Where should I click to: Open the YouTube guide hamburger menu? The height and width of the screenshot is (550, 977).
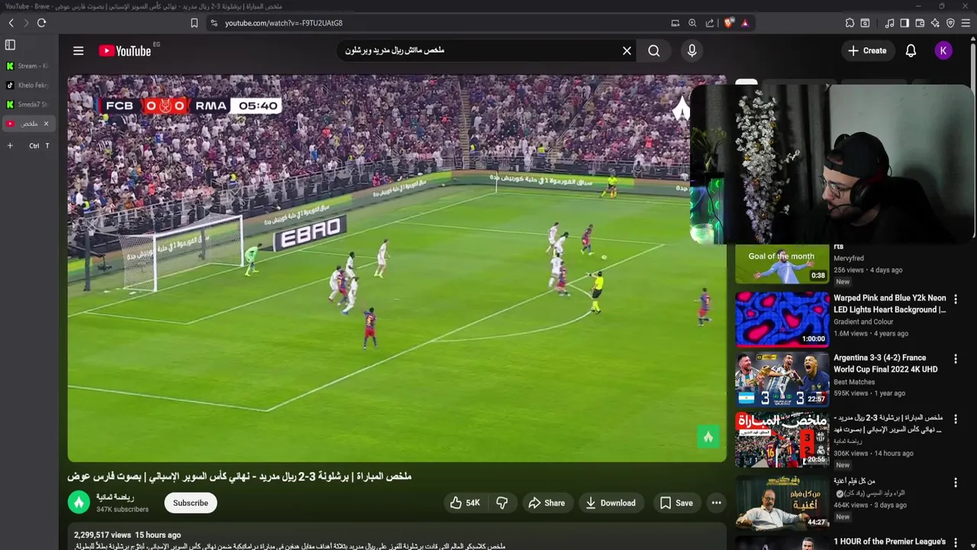(78, 50)
